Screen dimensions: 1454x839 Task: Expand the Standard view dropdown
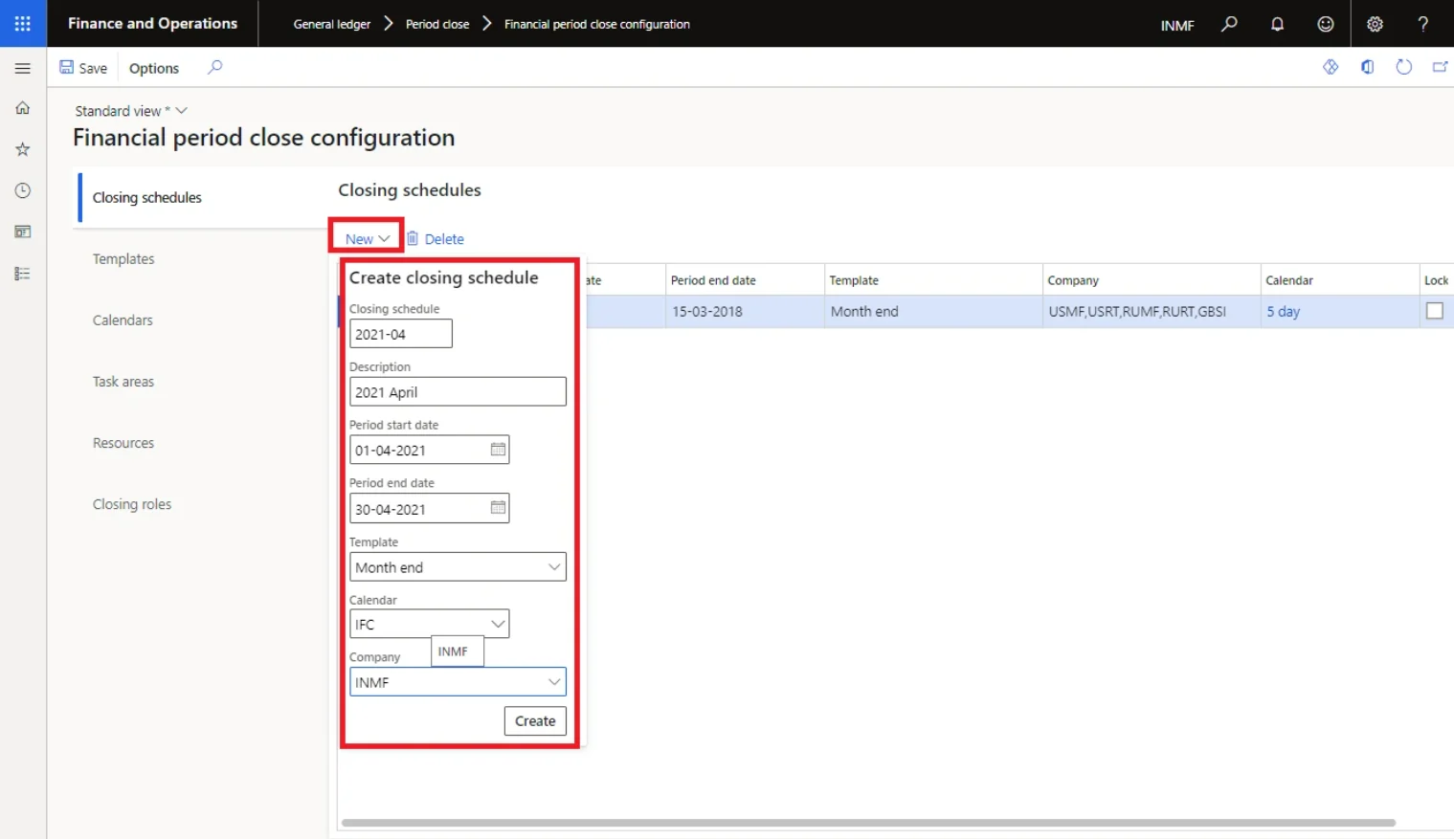click(131, 111)
